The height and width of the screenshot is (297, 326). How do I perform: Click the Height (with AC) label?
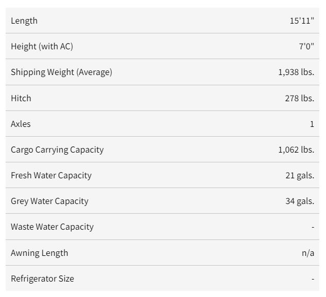(x=42, y=46)
